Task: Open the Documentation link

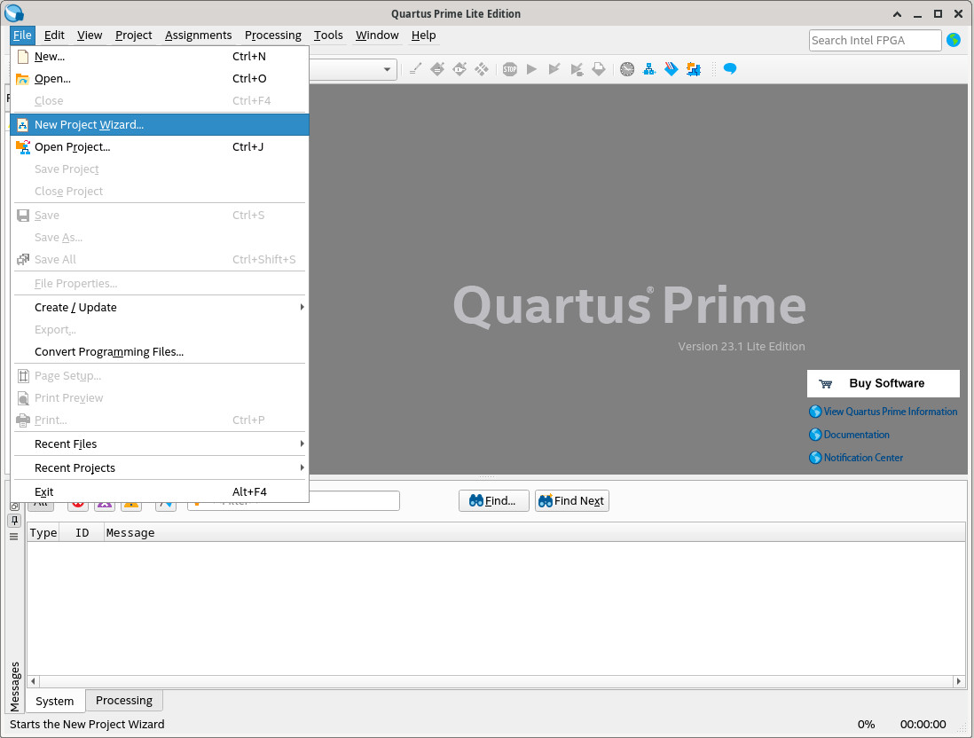Action: [857, 435]
